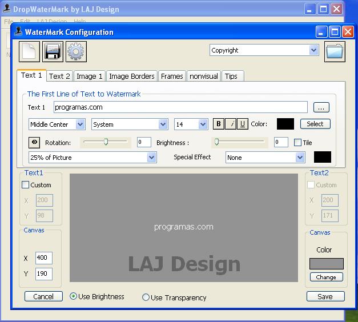
Task: Open the Copyright profile dropdown
Action: [313, 50]
